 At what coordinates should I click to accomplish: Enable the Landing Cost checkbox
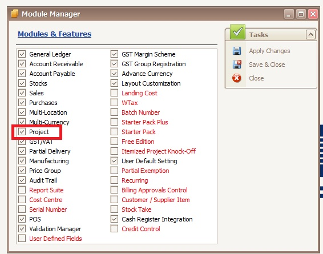coord(114,93)
